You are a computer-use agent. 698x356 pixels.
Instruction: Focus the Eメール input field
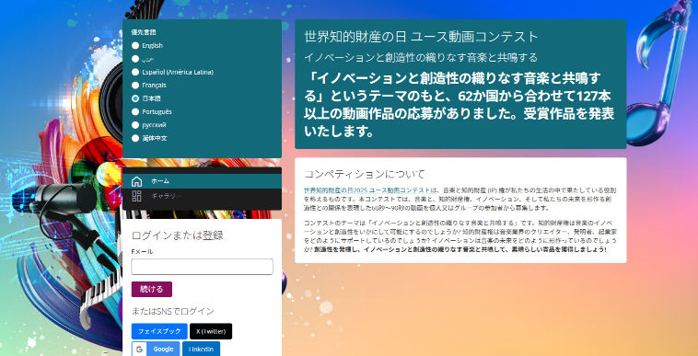202,267
